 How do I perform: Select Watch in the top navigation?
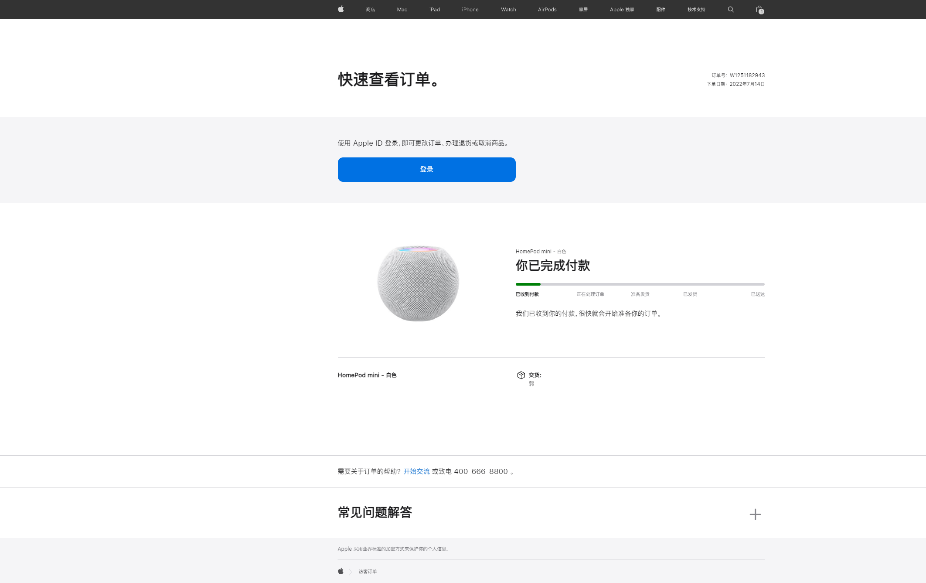tap(508, 10)
